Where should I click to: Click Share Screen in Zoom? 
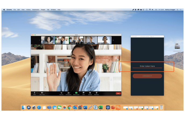[76, 93]
